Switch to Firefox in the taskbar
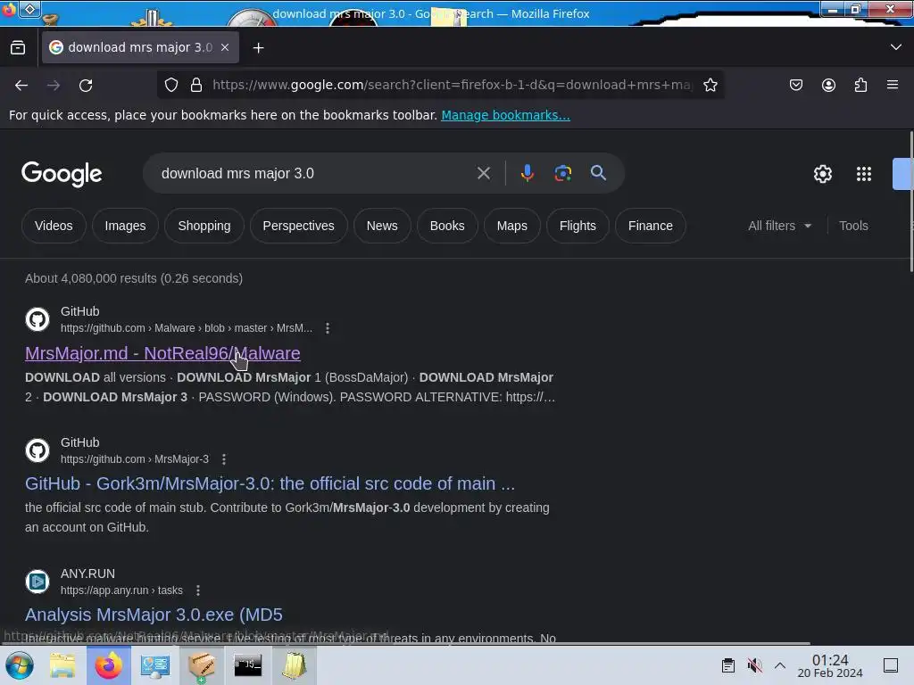 pyautogui.click(x=109, y=665)
